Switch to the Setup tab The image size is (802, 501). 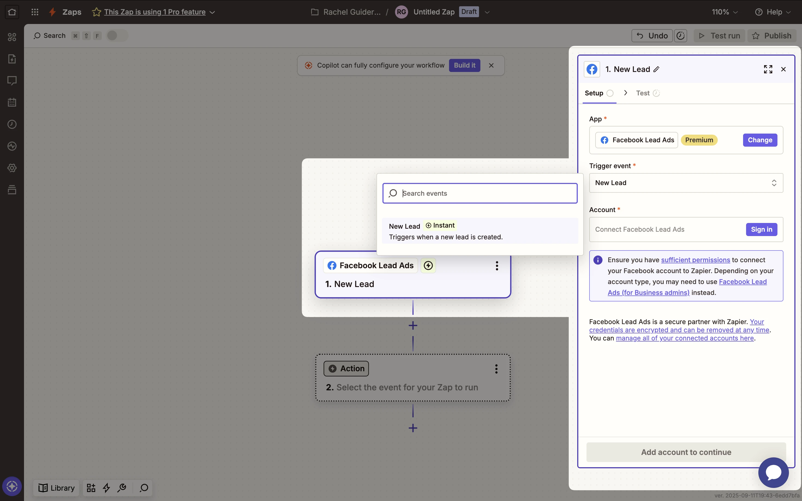tap(599, 93)
